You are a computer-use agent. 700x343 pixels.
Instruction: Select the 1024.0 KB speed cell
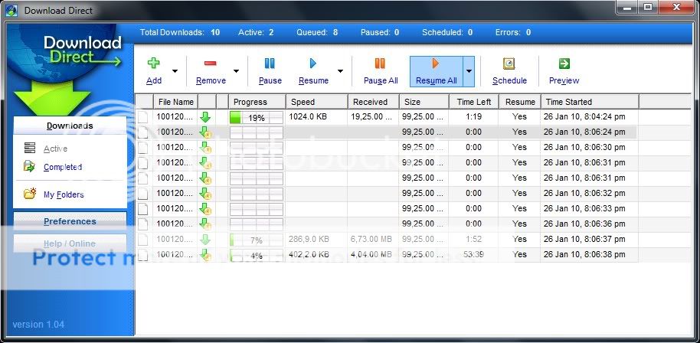pos(316,117)
